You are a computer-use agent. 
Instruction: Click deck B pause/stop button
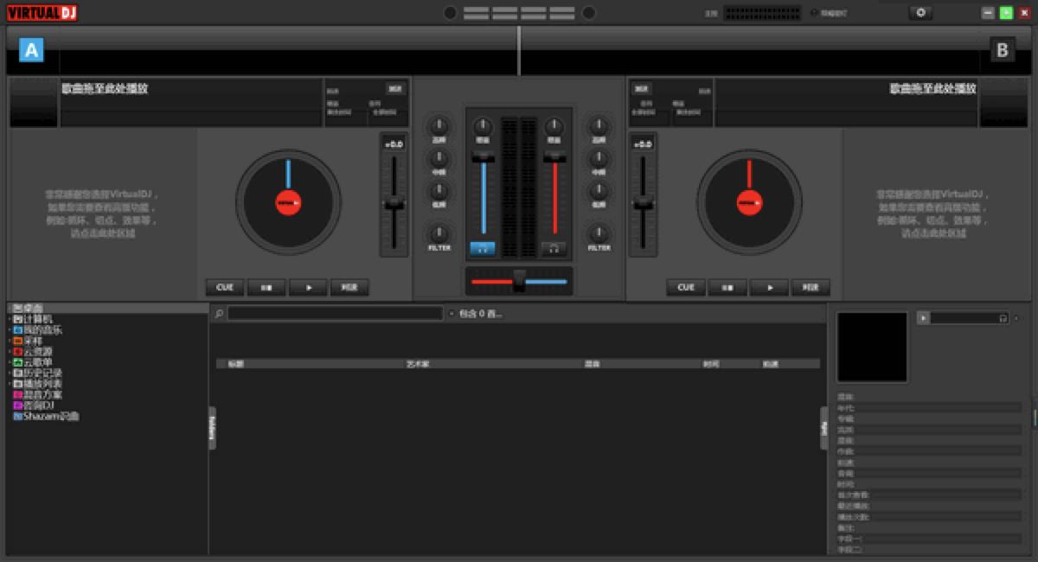click(x=727, y=287)
